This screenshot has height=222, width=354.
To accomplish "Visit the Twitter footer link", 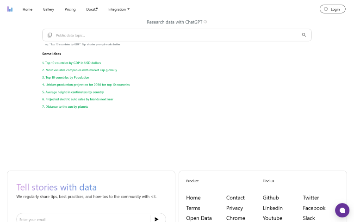I will [311, 197].
